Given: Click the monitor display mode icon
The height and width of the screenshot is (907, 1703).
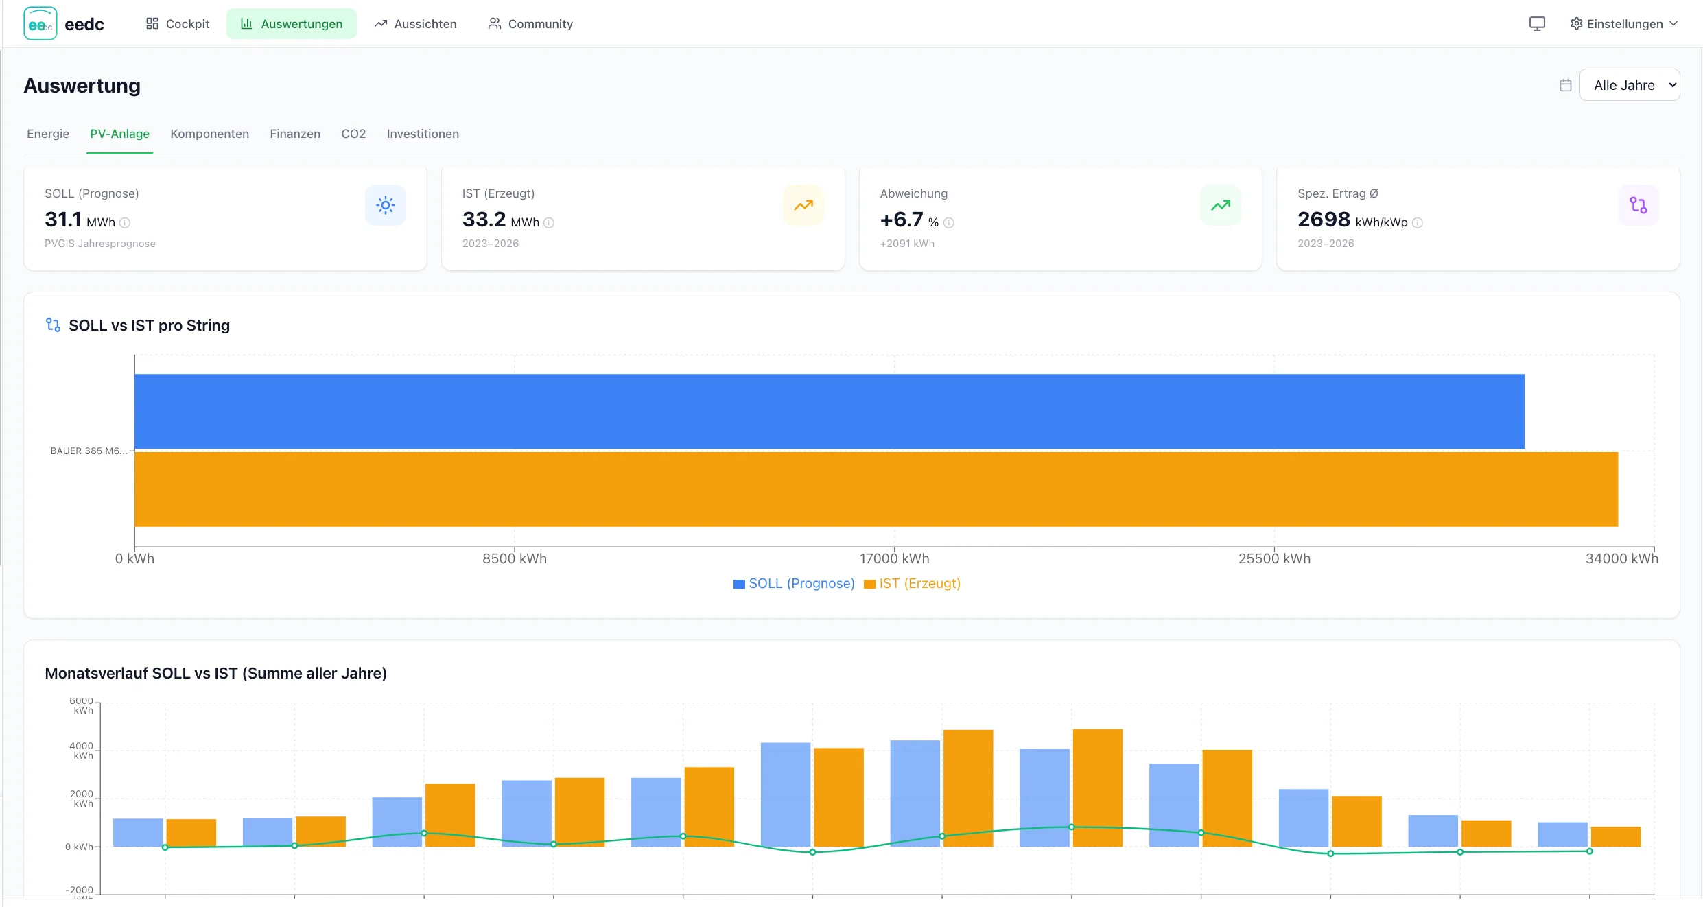Looking at the screenshot, I should 1537,24.
